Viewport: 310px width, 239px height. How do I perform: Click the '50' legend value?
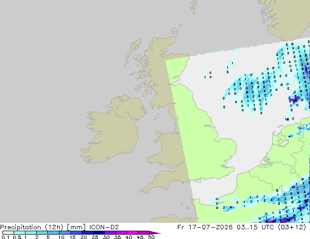(x=151, y=237)
